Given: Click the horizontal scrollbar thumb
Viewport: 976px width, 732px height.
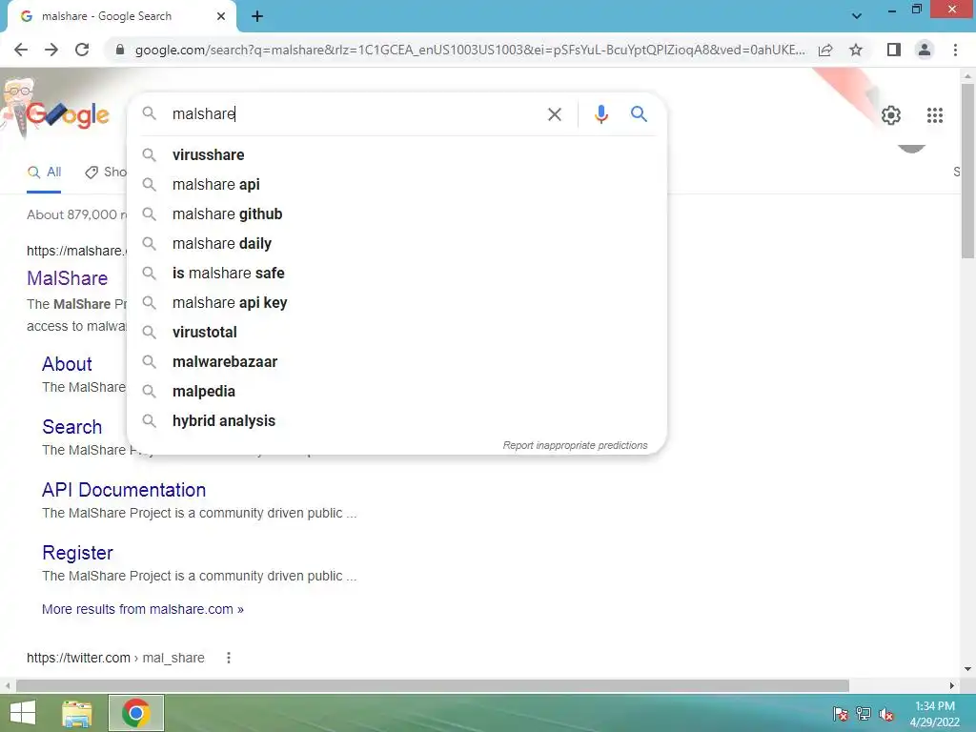Looking at the screenshot, I should click(x=433, y=685).
